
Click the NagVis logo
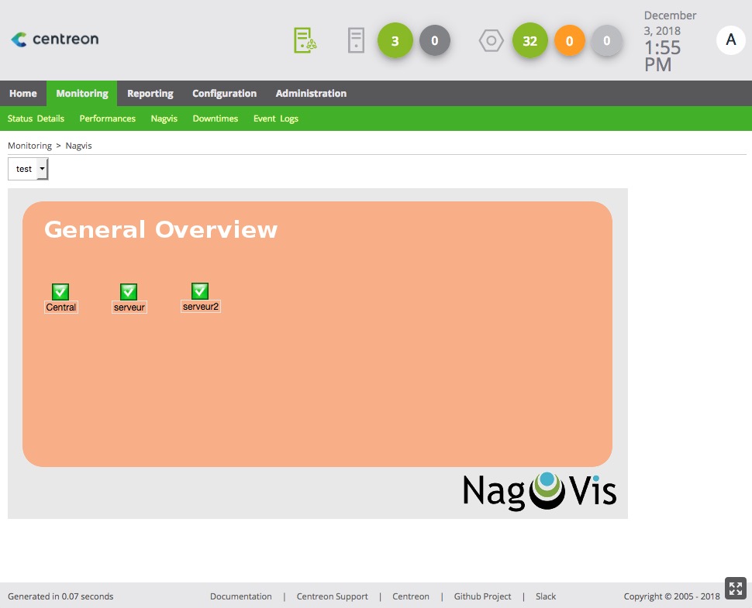pos(540,491)
